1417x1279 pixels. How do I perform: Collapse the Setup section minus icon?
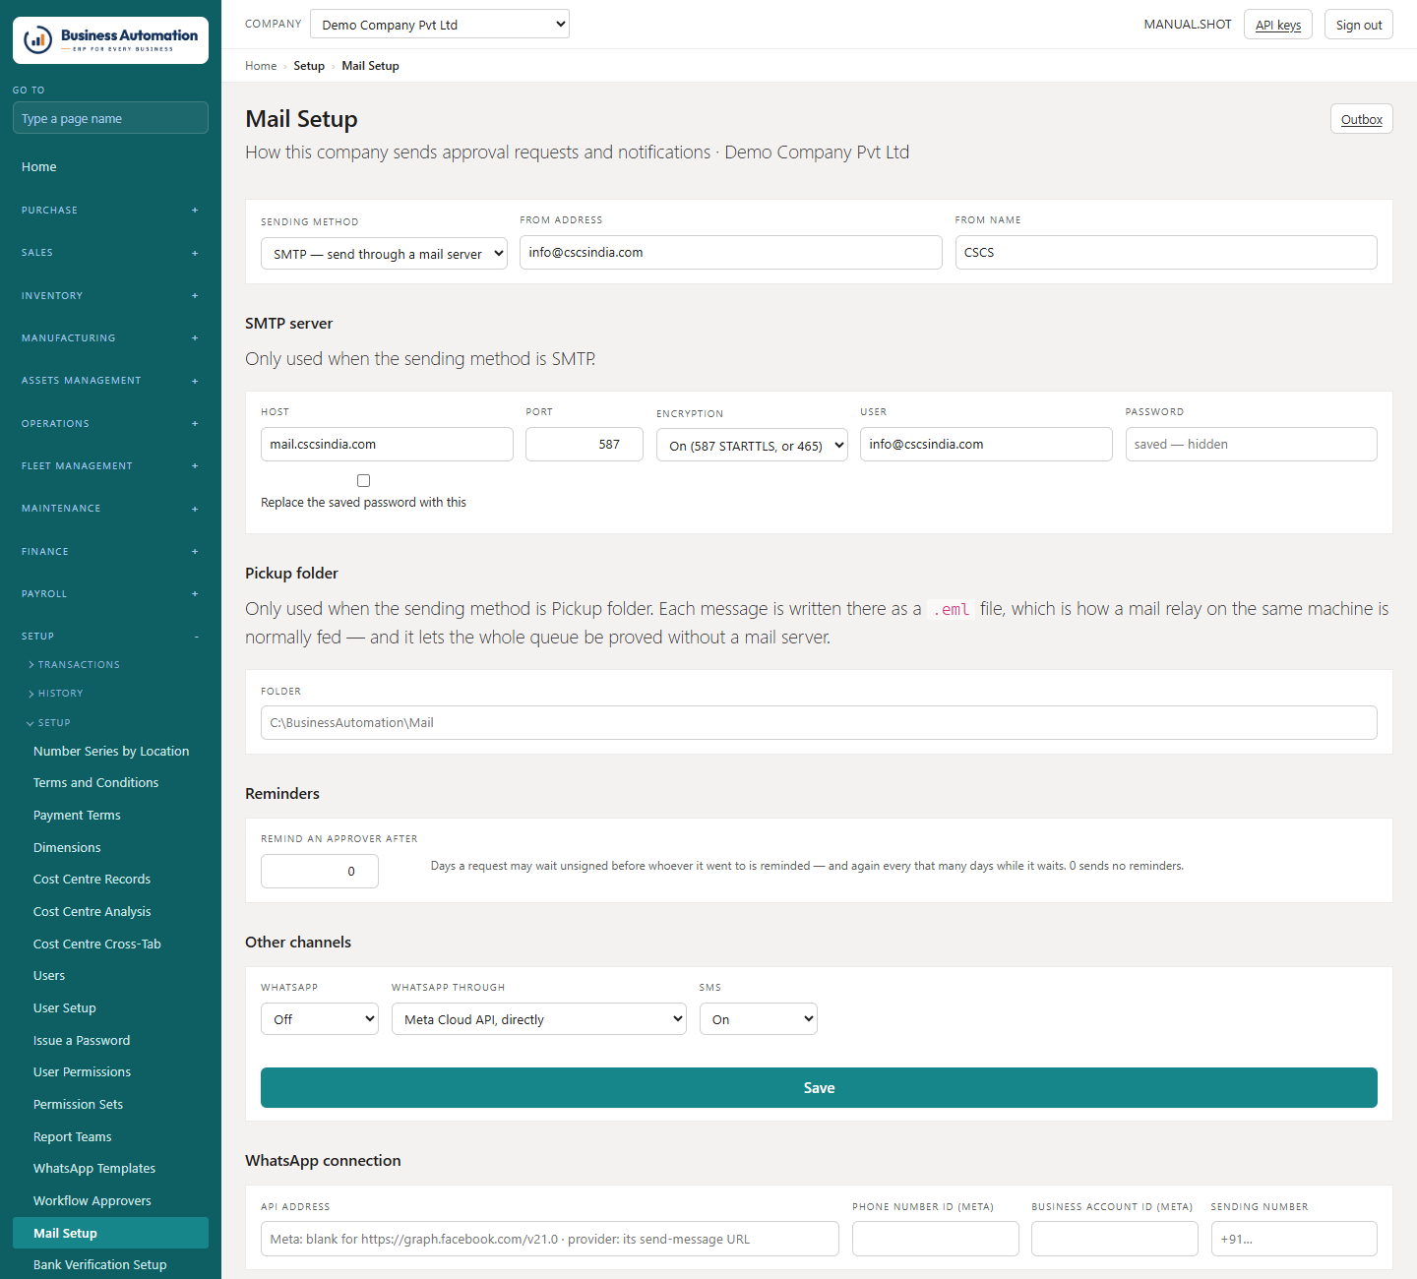[196, 637]
